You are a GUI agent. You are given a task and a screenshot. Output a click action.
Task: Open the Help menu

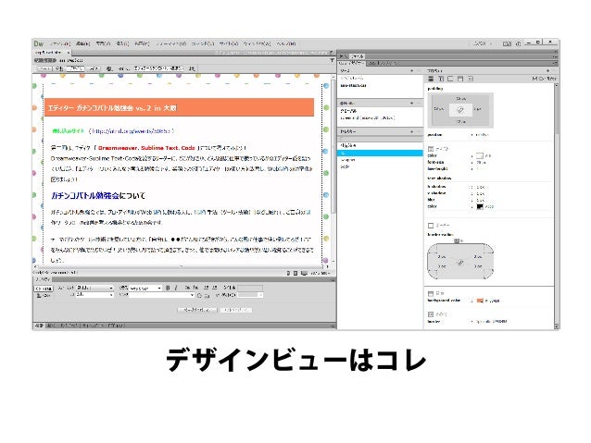click(286, 43)
